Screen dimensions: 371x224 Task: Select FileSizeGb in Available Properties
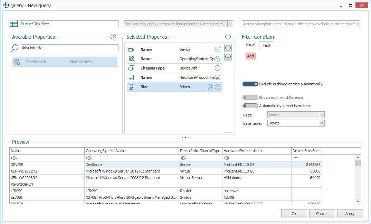pyautogui.click(x=65, y=62)
